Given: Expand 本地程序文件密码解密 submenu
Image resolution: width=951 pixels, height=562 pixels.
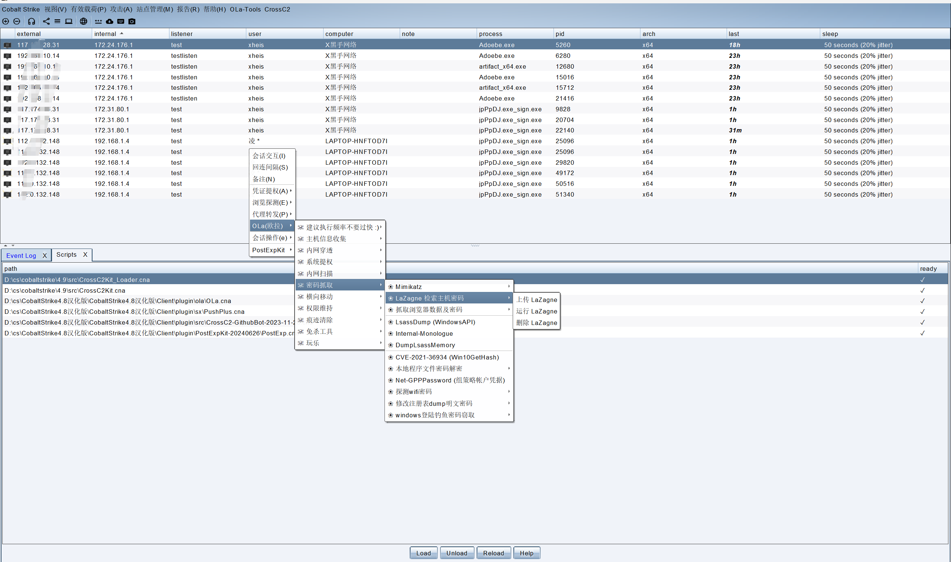Looking at the screenshot, I should [x=449, y=368].
